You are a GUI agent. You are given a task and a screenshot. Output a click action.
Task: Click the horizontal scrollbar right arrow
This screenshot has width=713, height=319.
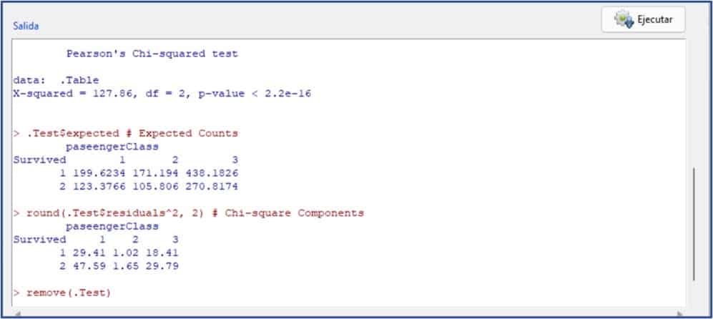coord(681,313)
